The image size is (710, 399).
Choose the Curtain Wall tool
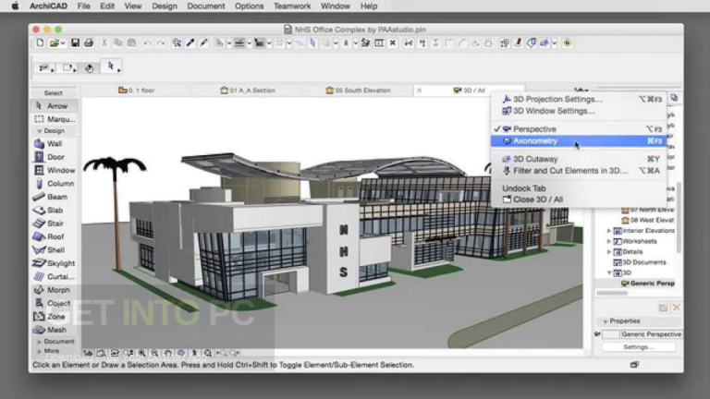[x=54, y=276]
